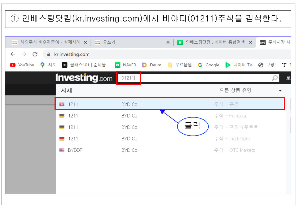The width and height of the screenshot is (297, 207).
Task: Click the browser forward arrow
Action: (x=24, y=54)
